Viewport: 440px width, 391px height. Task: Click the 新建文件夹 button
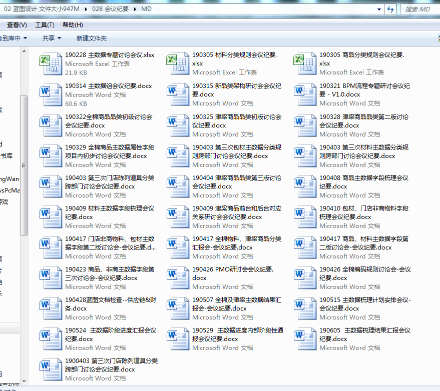91,38
